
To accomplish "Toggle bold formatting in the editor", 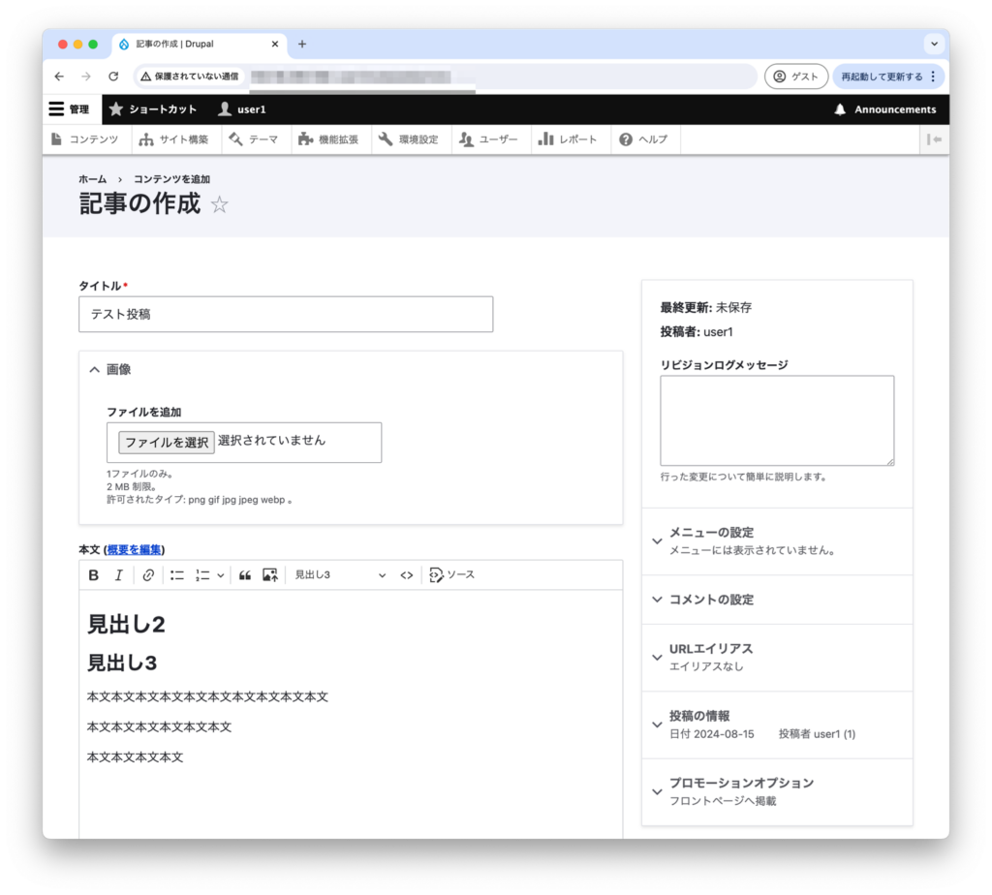I will click(x=94, y=575).
